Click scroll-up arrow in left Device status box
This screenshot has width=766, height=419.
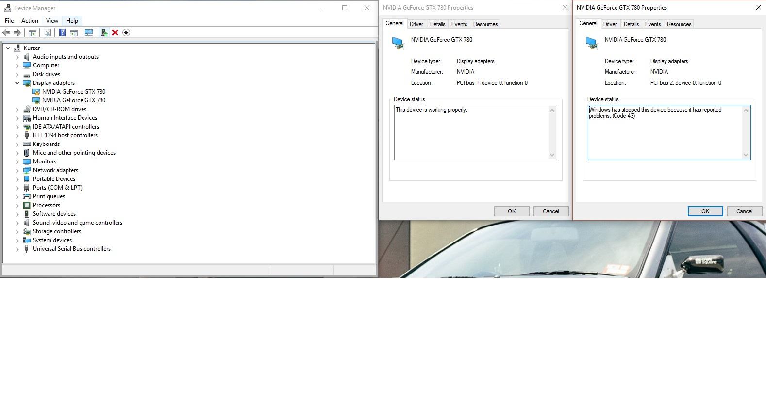point(552,110)
